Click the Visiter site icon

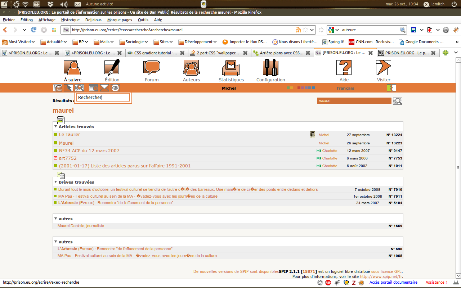(383, 68)
